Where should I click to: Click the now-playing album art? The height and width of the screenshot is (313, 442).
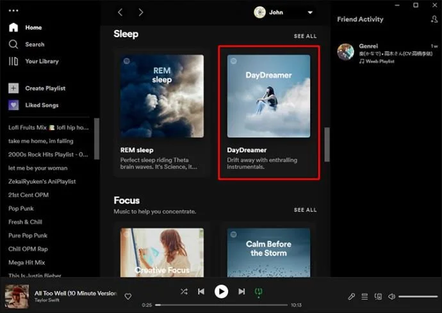17,296
